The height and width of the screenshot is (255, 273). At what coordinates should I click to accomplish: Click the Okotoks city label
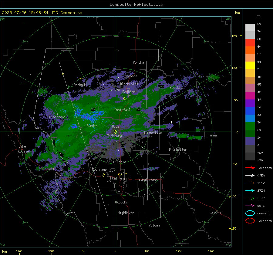pyautogui.click(x=121, y=202)
